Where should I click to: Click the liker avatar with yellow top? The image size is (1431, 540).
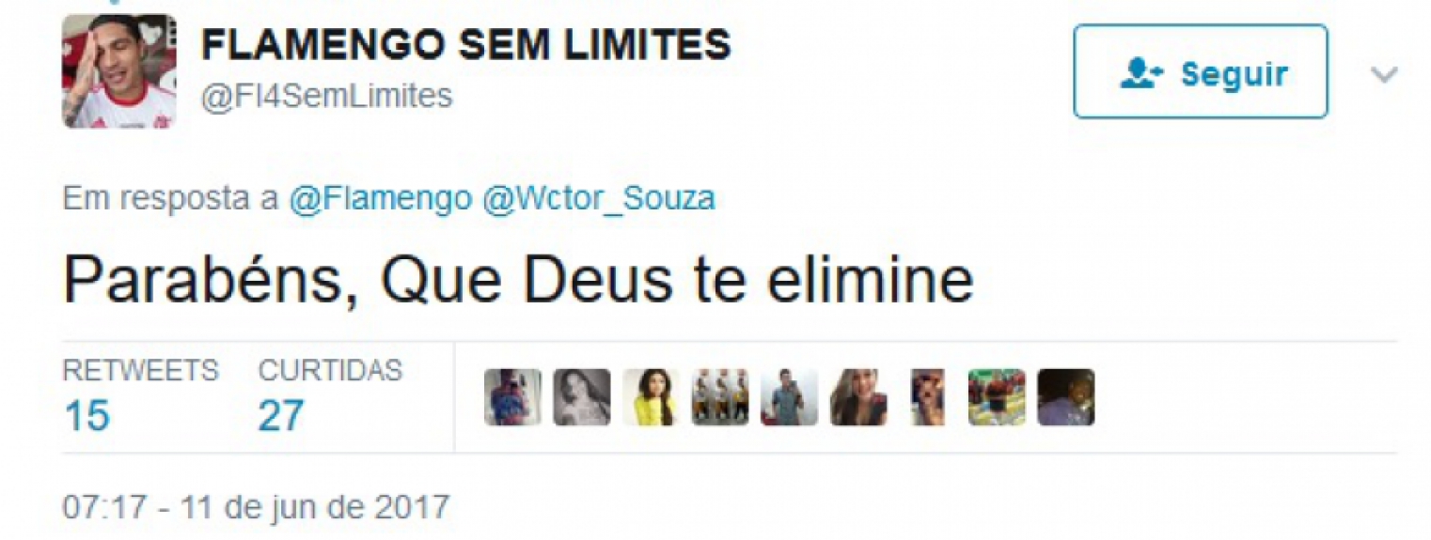[652, 397]
